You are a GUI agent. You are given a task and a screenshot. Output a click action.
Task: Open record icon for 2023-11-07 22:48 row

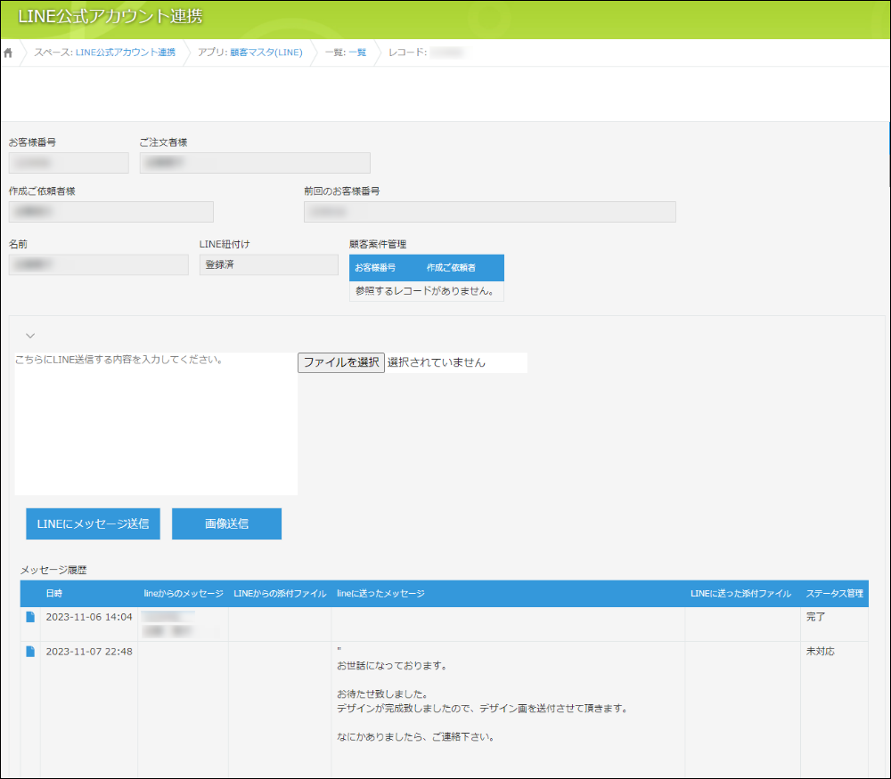pos(30,652)
